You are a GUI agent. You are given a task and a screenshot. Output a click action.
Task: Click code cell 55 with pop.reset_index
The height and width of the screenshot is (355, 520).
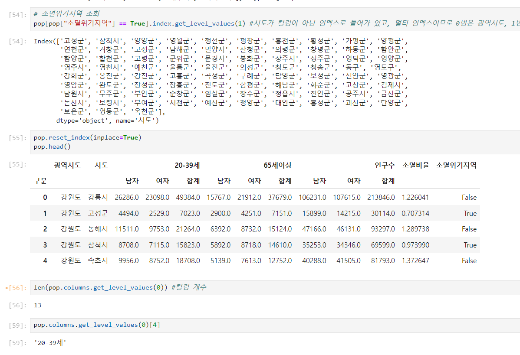pos(275,142)
